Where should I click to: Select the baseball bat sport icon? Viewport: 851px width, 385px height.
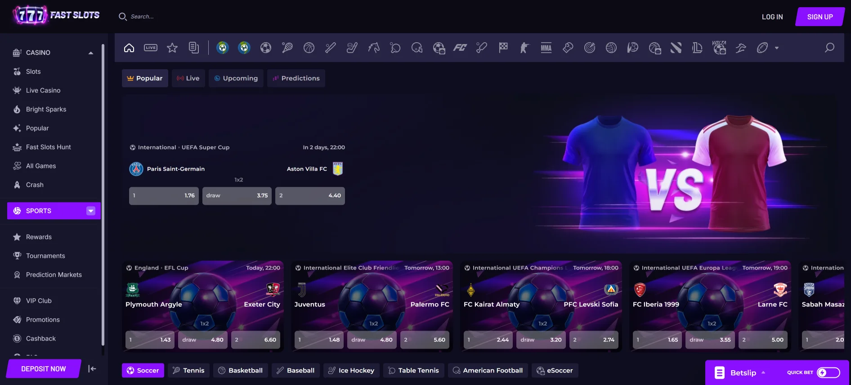click(331, 48)
